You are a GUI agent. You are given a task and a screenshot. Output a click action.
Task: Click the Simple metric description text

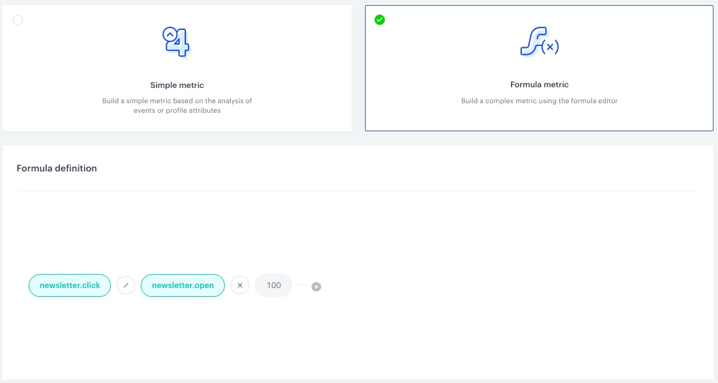point(177,105)
